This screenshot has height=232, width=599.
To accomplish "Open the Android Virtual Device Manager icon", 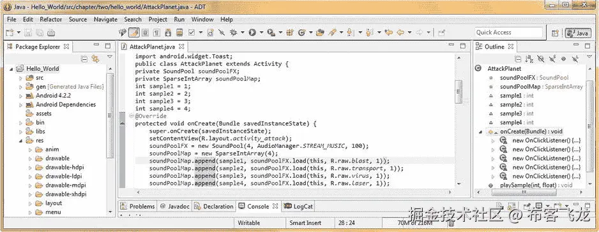I will (x=179, y=33).
